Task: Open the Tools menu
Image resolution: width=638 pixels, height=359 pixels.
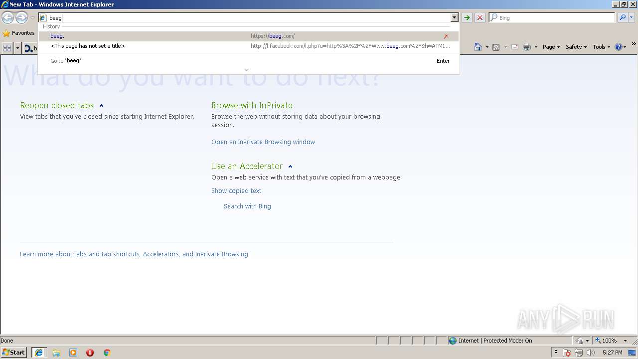Action: [601, 47]
